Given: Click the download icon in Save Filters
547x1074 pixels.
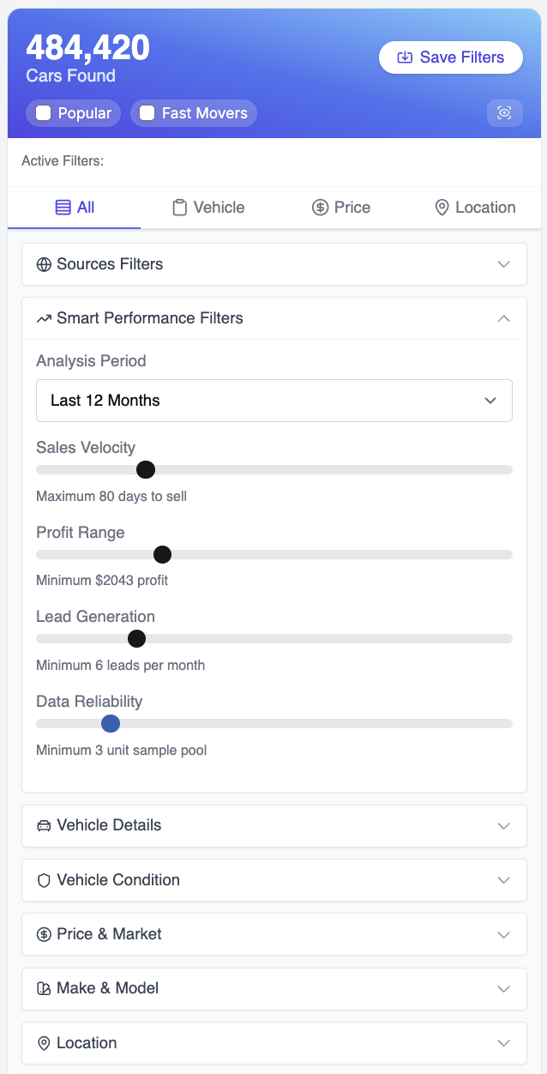Looking at the screenshot, I should click(405, 57).
